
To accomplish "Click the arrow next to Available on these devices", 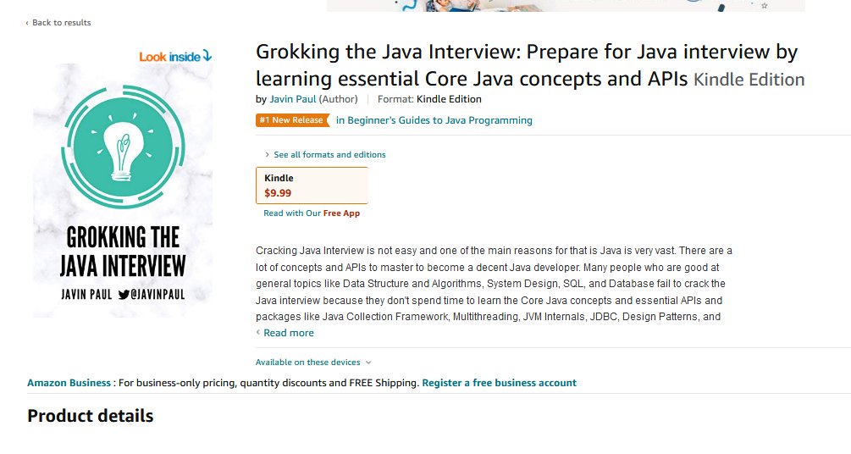I will tap(368, 363).
